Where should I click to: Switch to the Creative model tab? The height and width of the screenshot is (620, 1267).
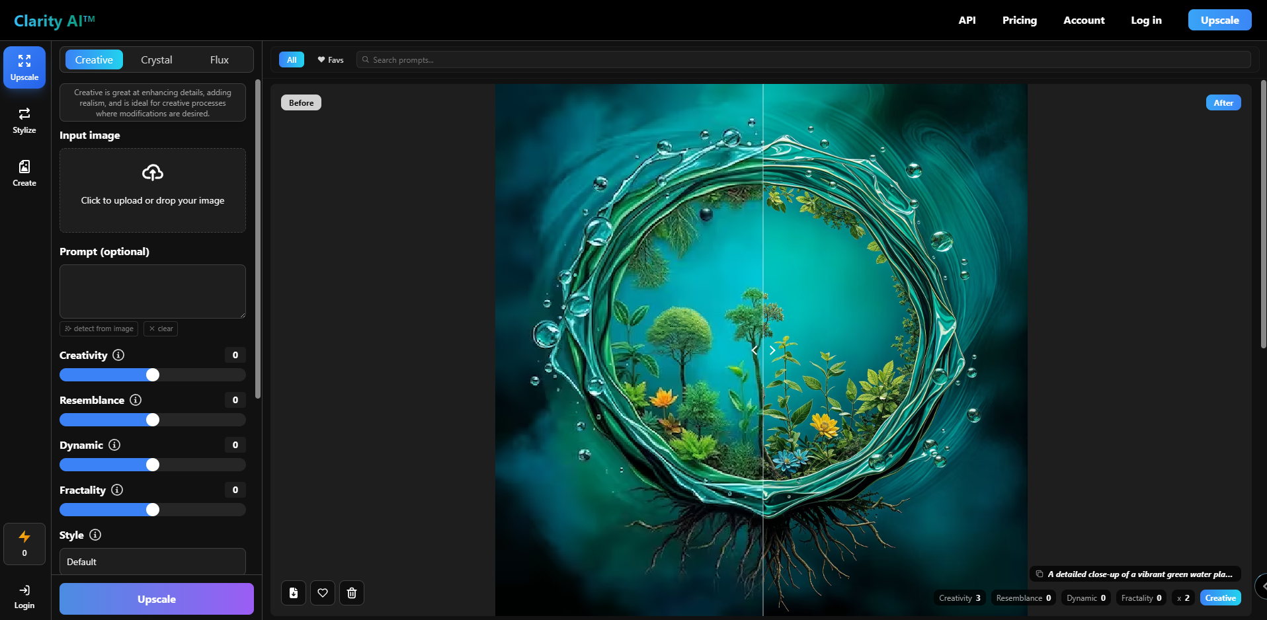(94, 59)
